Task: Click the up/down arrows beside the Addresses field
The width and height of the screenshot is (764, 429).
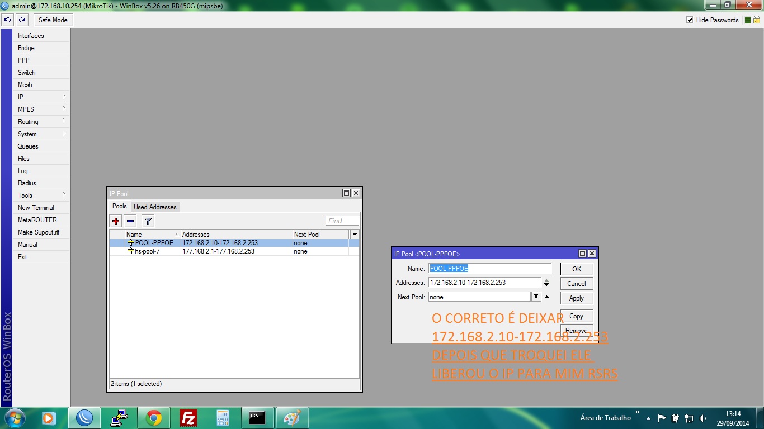Action: (x=546, y=283)
